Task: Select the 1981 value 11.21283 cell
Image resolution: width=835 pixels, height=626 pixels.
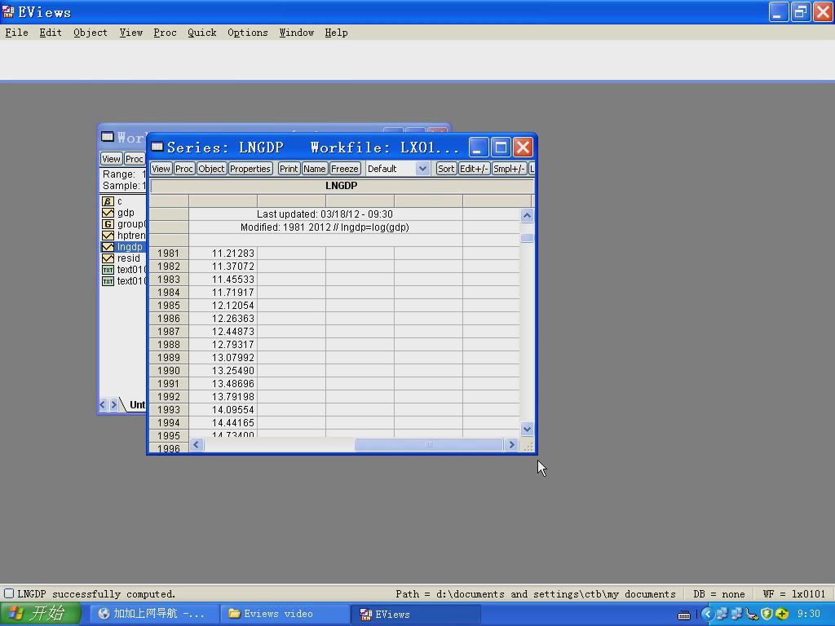Action: point(223,253)
